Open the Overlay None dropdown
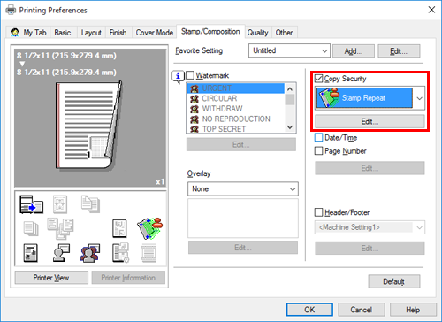The width and height of the screenshot is (442, 322). pyautogui.click(x=243, y=189)
